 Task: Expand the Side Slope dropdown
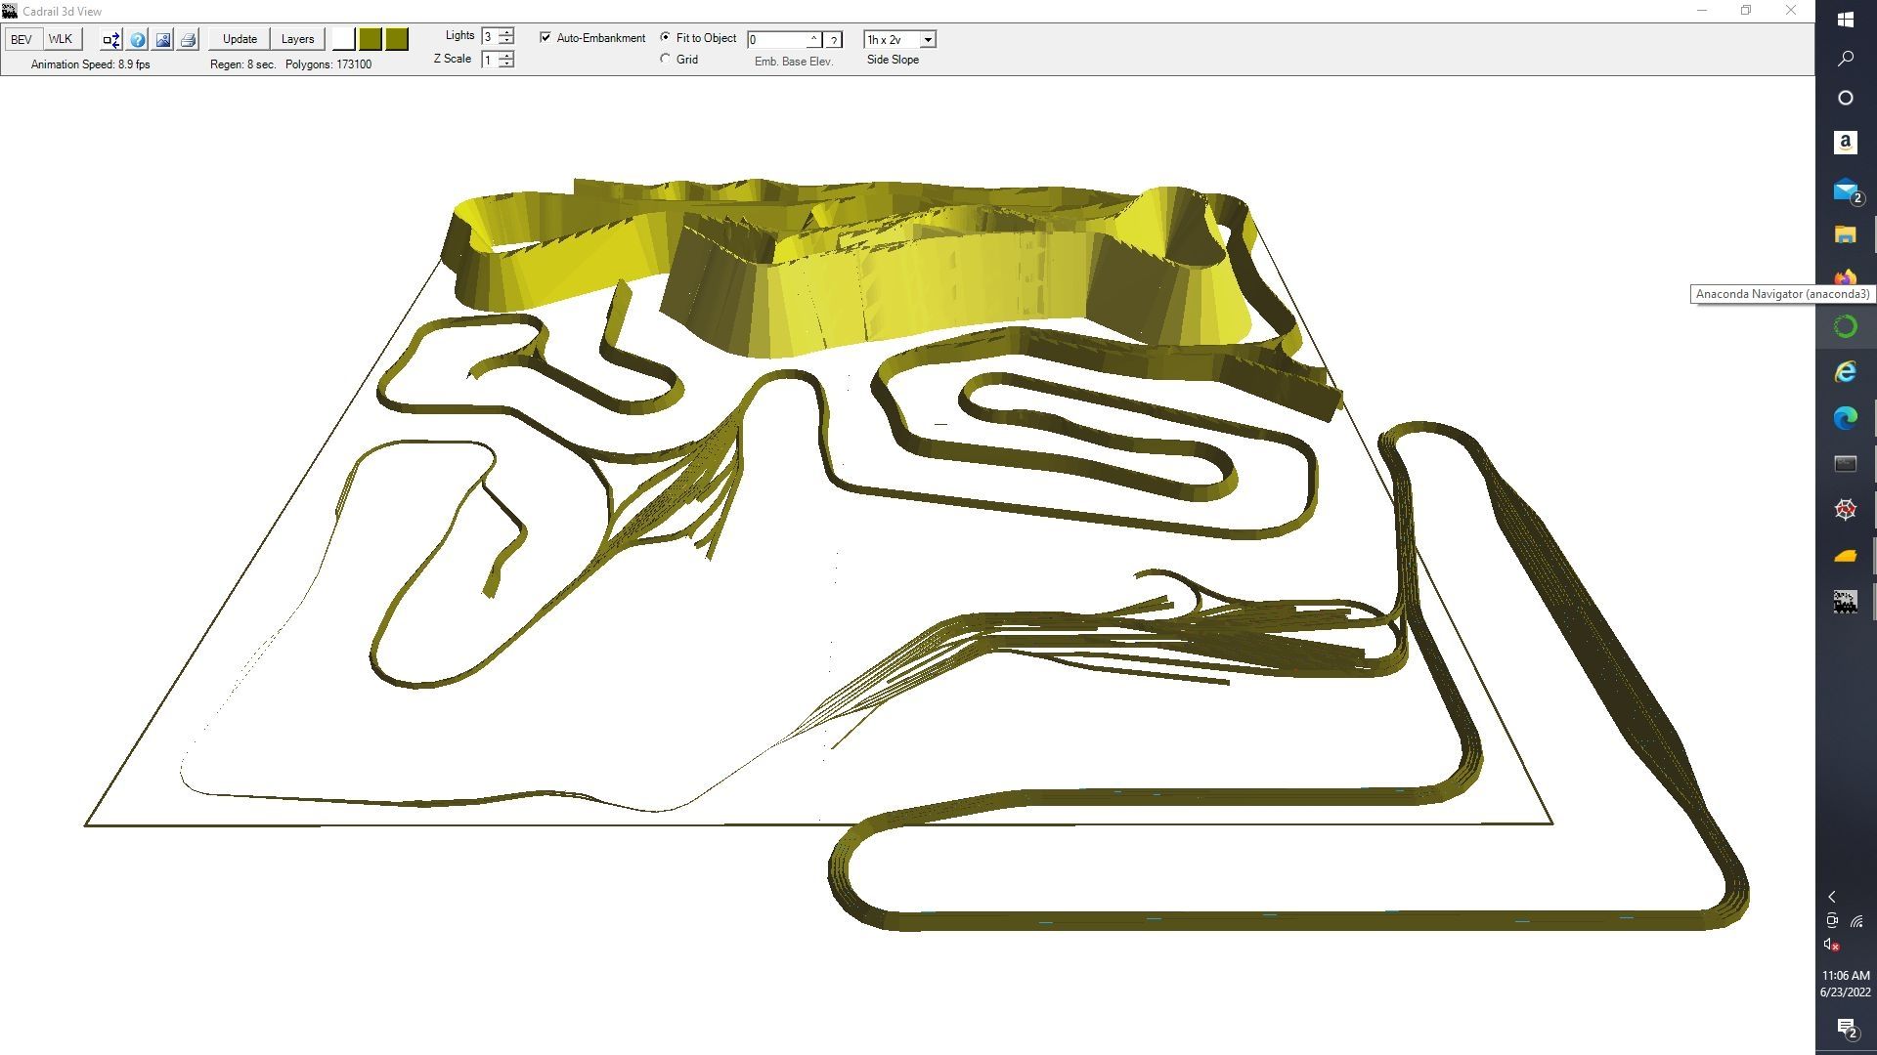928,40
